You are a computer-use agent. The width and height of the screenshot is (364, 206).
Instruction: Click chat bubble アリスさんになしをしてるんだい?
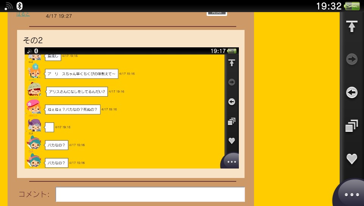77,92
